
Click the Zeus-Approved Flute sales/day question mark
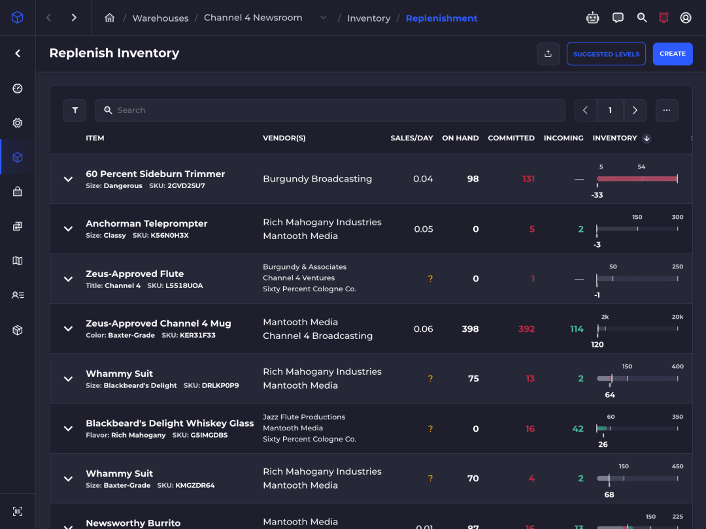(x=430, y=279)
